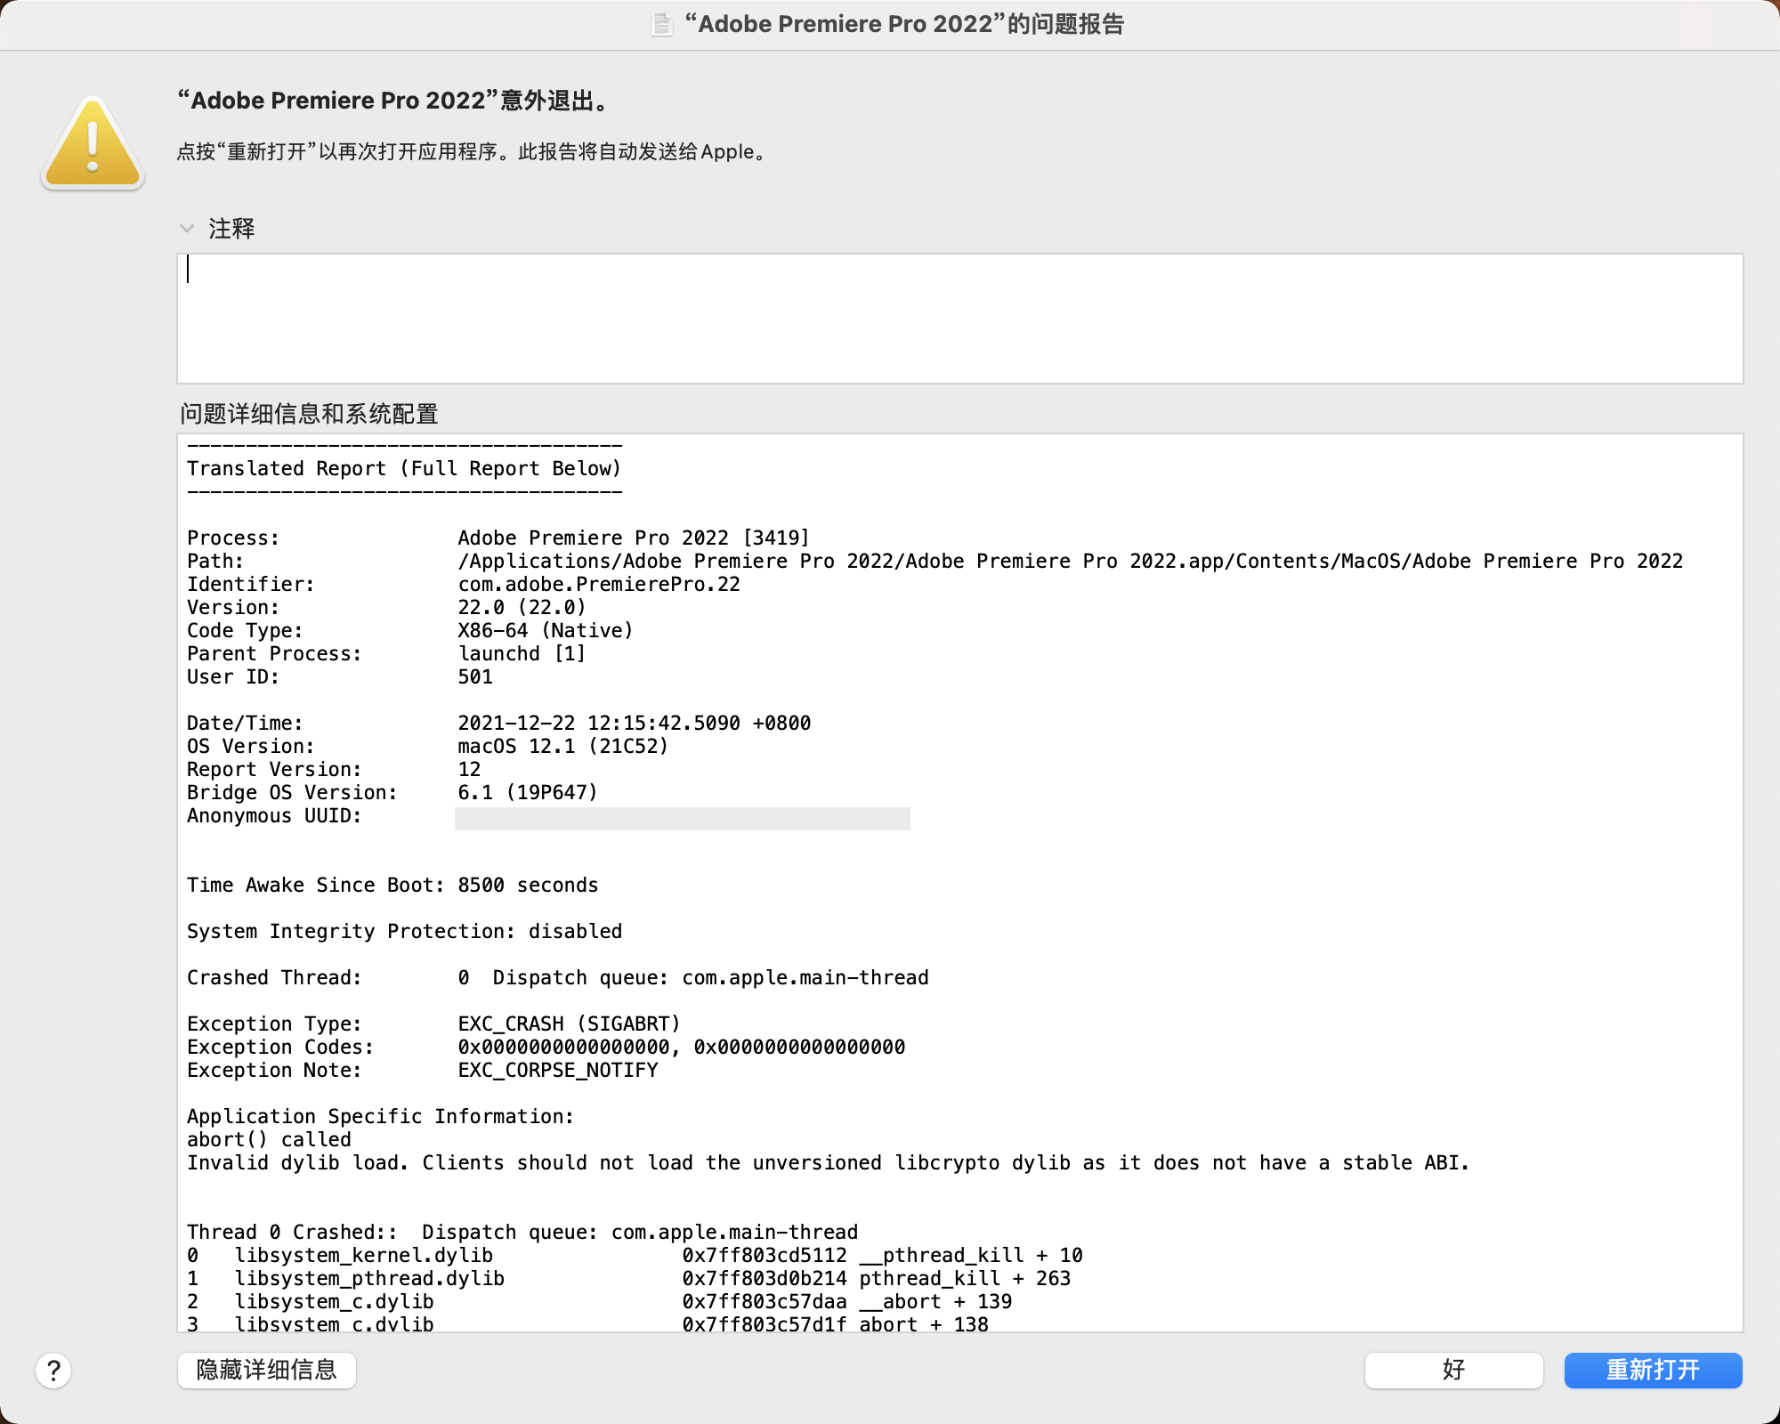
Task: Click the Translated Report heading line
Action: click(x=404, y=469)
